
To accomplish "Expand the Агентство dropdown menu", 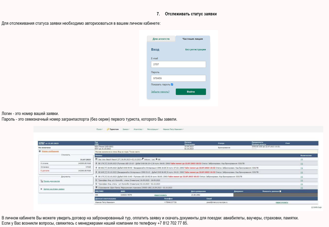I will (x=139, y=129).
